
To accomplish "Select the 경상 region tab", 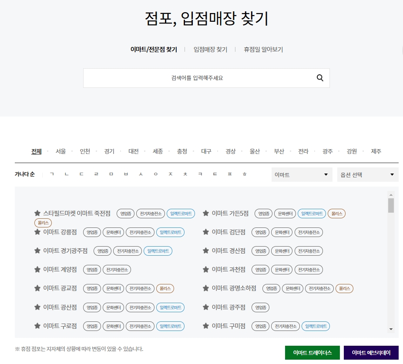I will pos(231,151).
